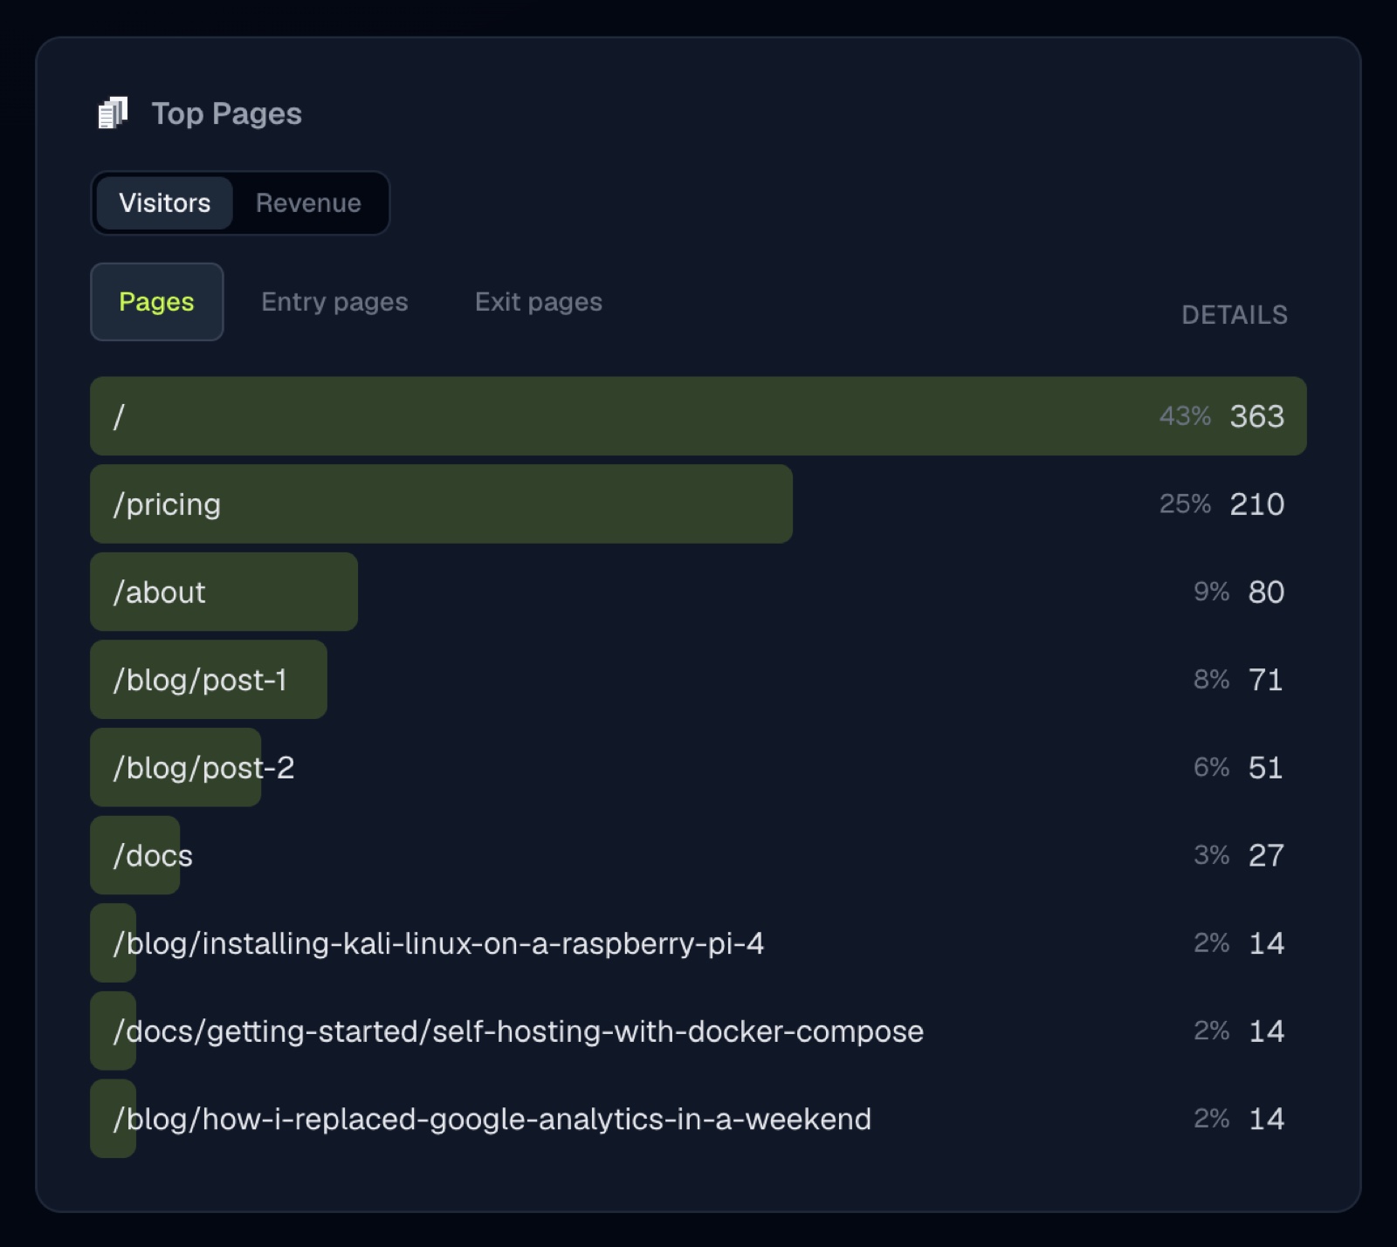
Task: Click the /docs page row
Action: click(698, 855)
